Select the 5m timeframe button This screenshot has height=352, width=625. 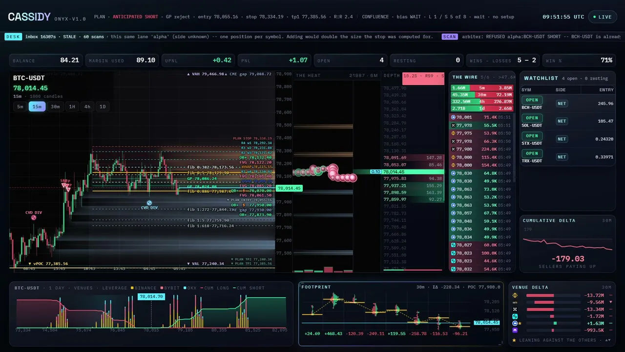20,107
